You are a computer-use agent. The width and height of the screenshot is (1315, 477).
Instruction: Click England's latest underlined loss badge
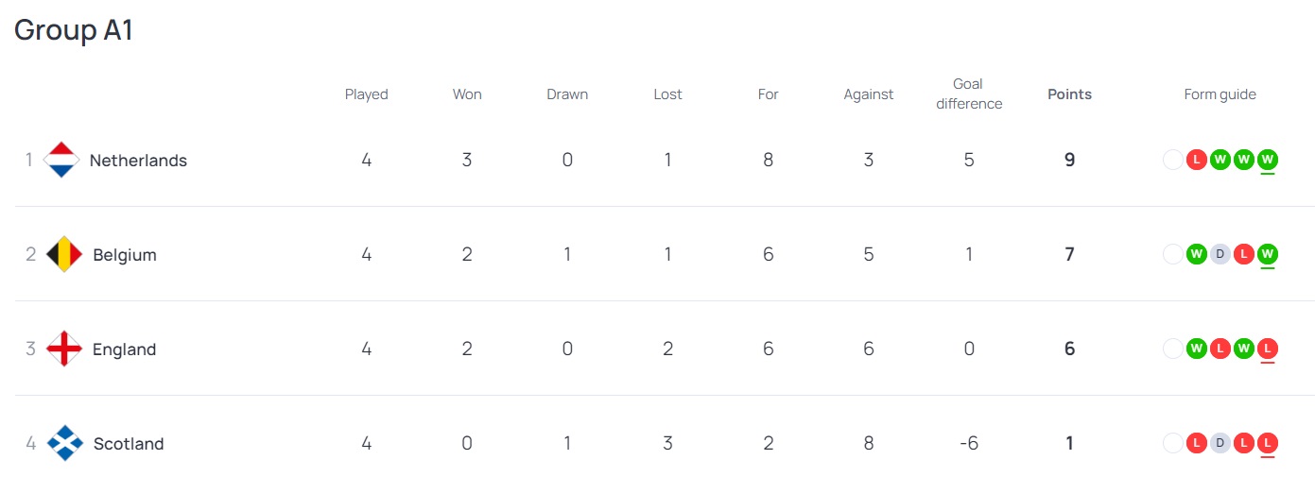point(1268,349)
